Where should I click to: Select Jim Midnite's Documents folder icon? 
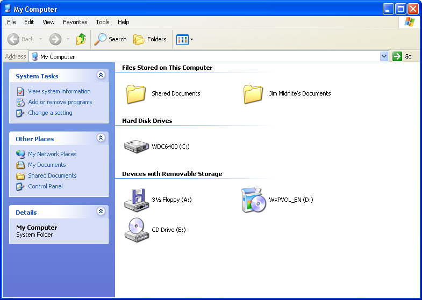click(253, 93)
